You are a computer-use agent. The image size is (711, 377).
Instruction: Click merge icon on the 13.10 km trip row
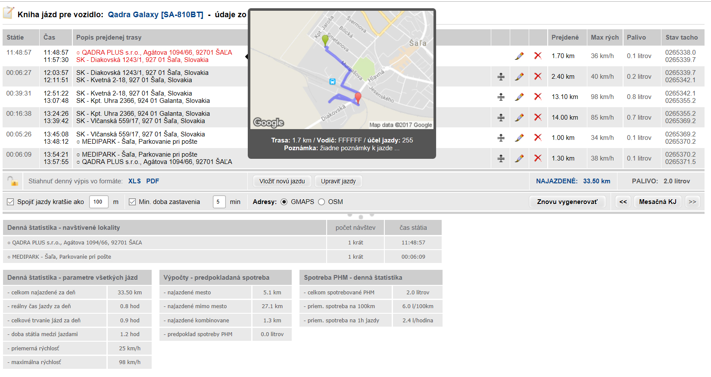click(x=501, y=97)
